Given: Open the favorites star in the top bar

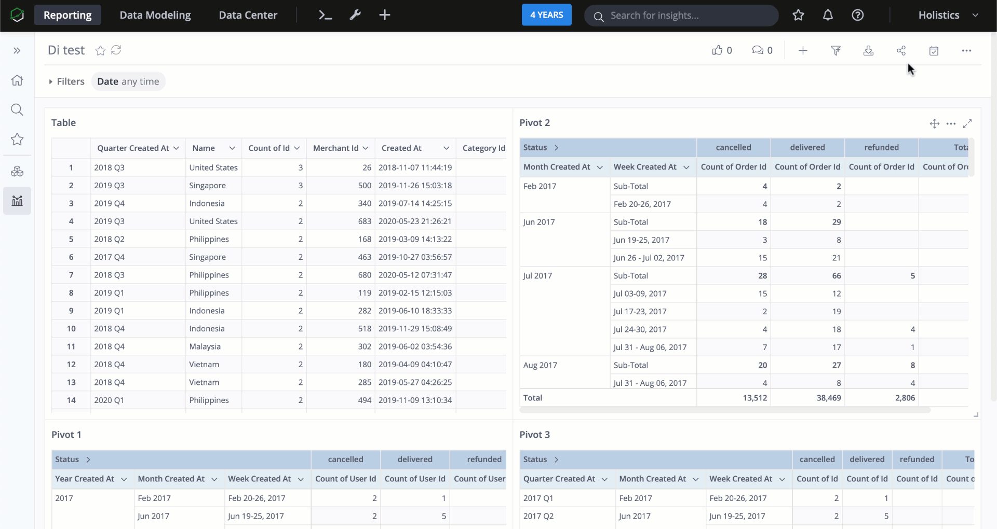Looking at the screenshot, I should click(798, 15).
